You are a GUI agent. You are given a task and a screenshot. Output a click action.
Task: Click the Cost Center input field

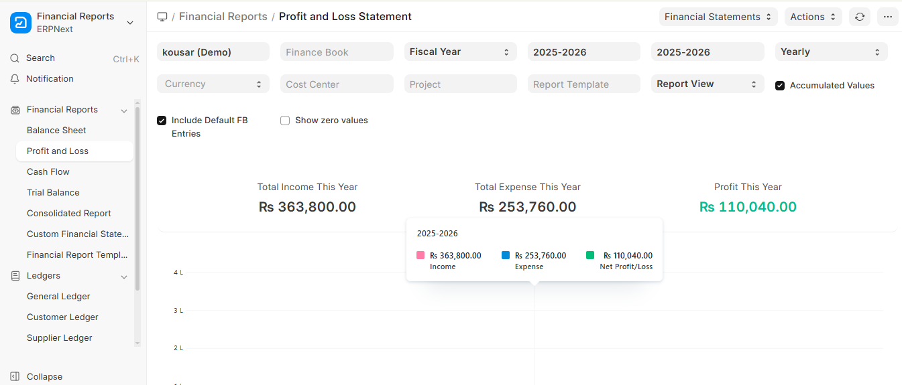point(337,84)
